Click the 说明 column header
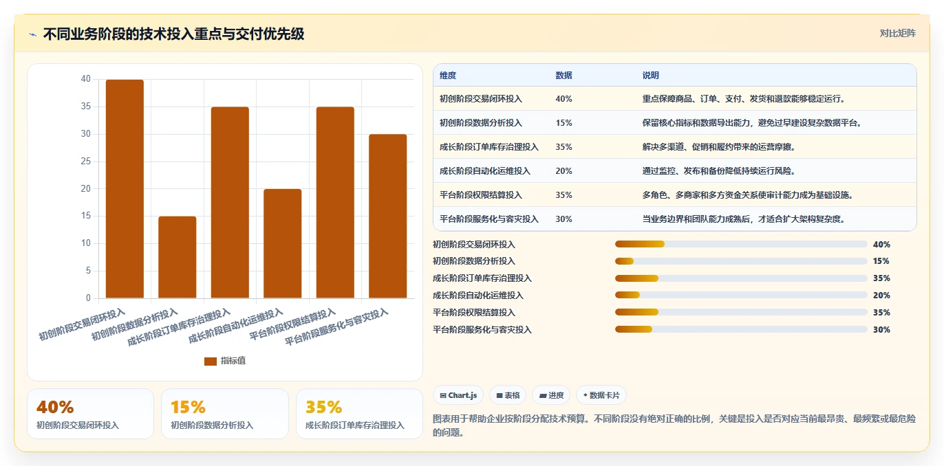Viewport: 944px width, 466px height. click(x=651, y=76)
